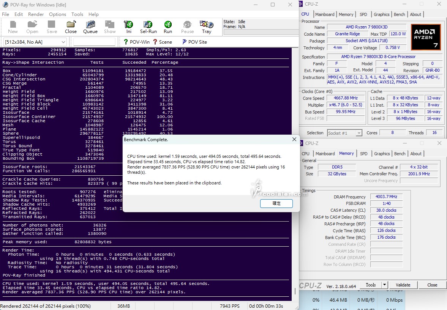Minimize to Tray using toolbar icon
447x310 pixels.
(x=207, y=27)
